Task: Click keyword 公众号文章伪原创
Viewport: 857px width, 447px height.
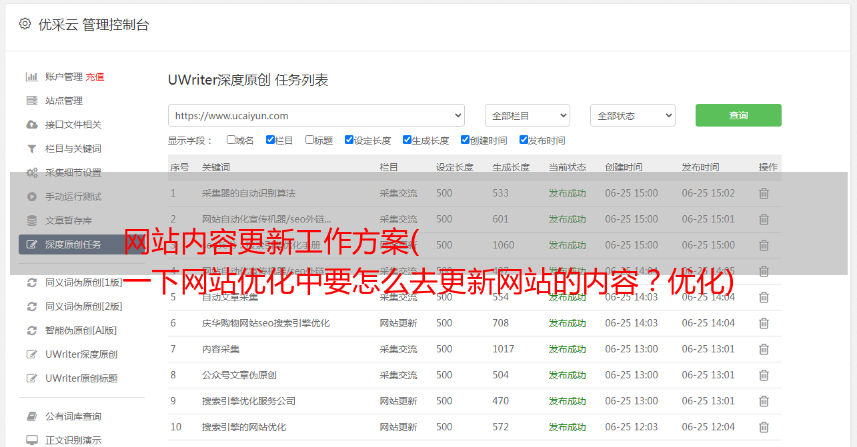Action: (239, 375)
